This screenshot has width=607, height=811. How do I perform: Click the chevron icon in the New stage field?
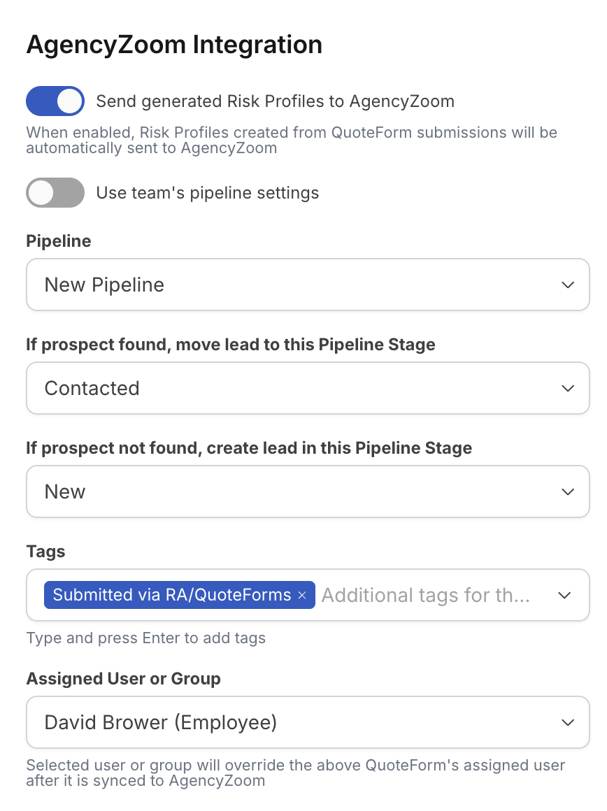click(568, 491)
